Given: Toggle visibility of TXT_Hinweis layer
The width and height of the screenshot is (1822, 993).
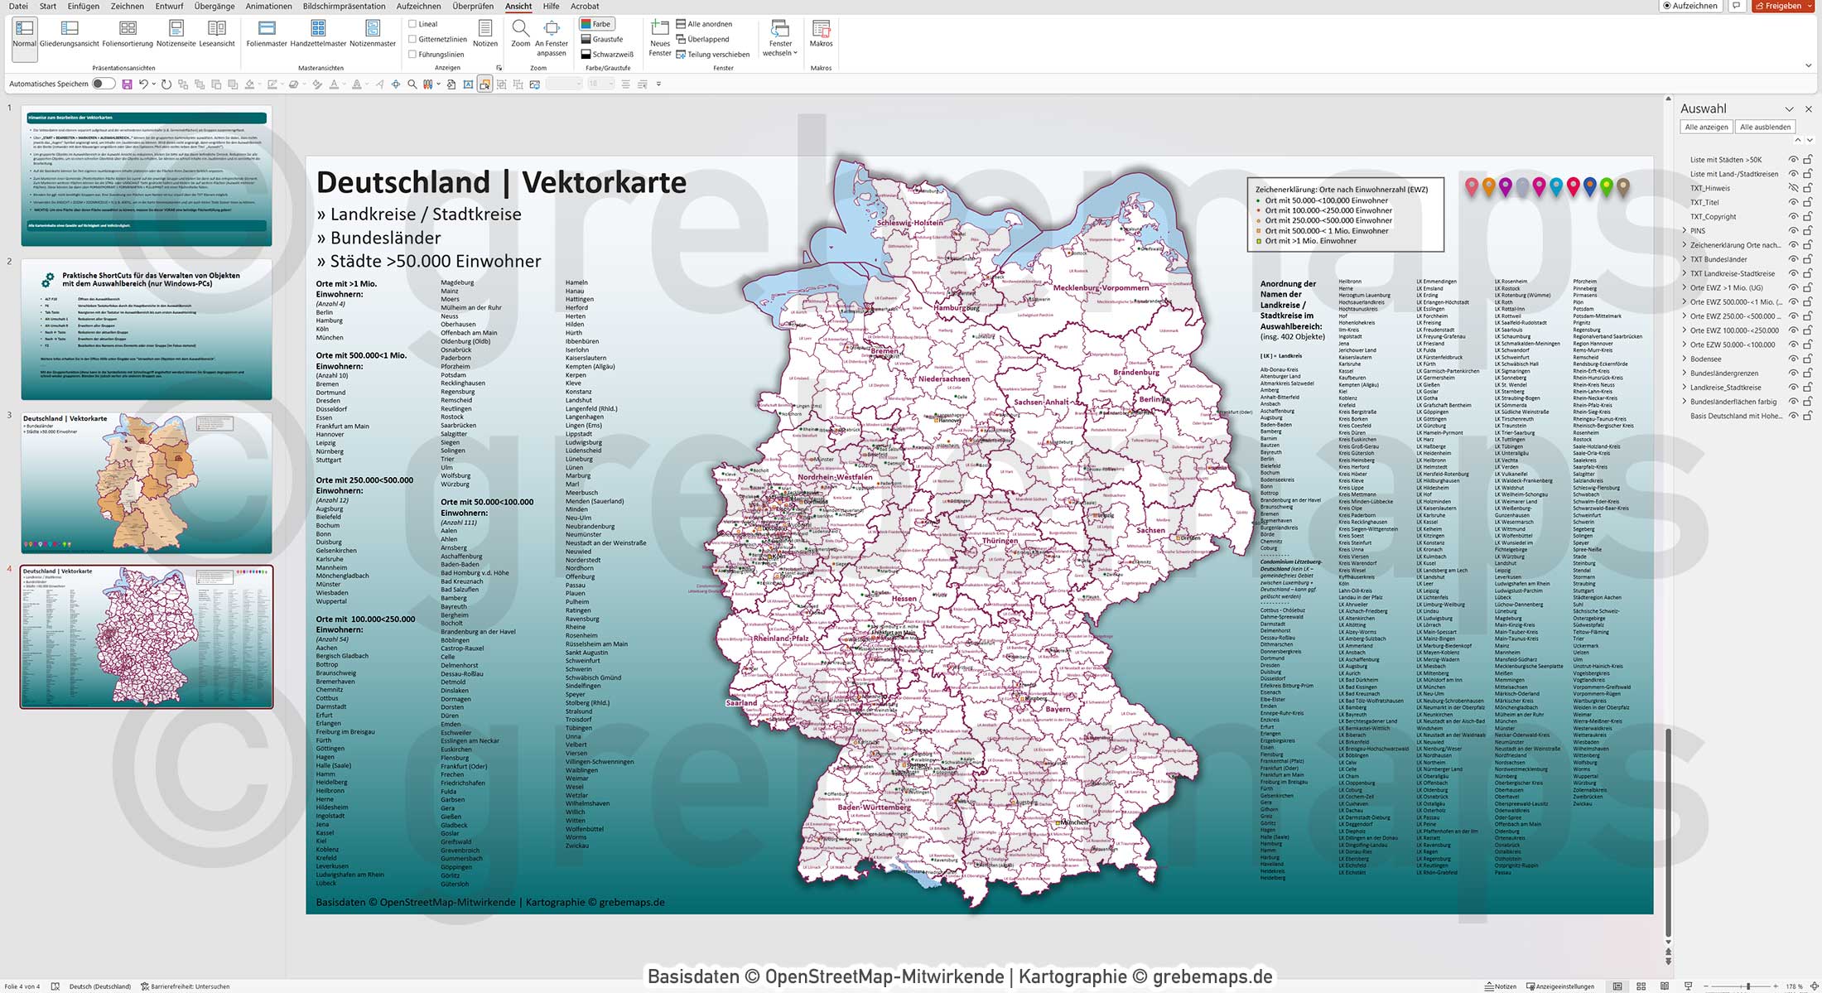Looking at the screenshot, I should pyautogui.click(x=1792, y=188).
